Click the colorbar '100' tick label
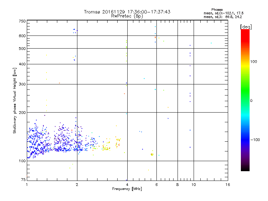Viewport: 268px width, 201px height. click(x=254, y=62)
